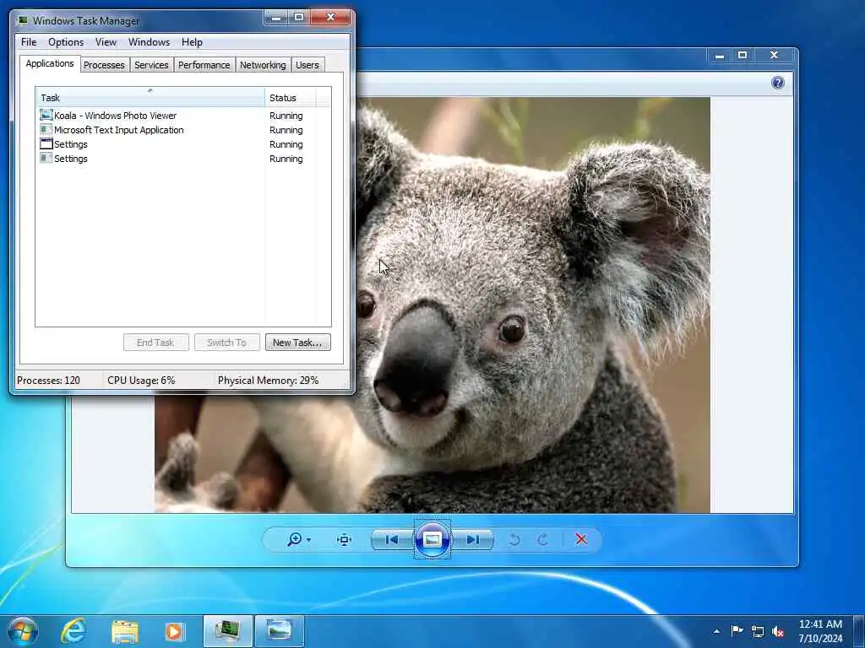865x648 pixels.
Task: Click the Actual Size icon in Photo Viewer
Action: 345,539
